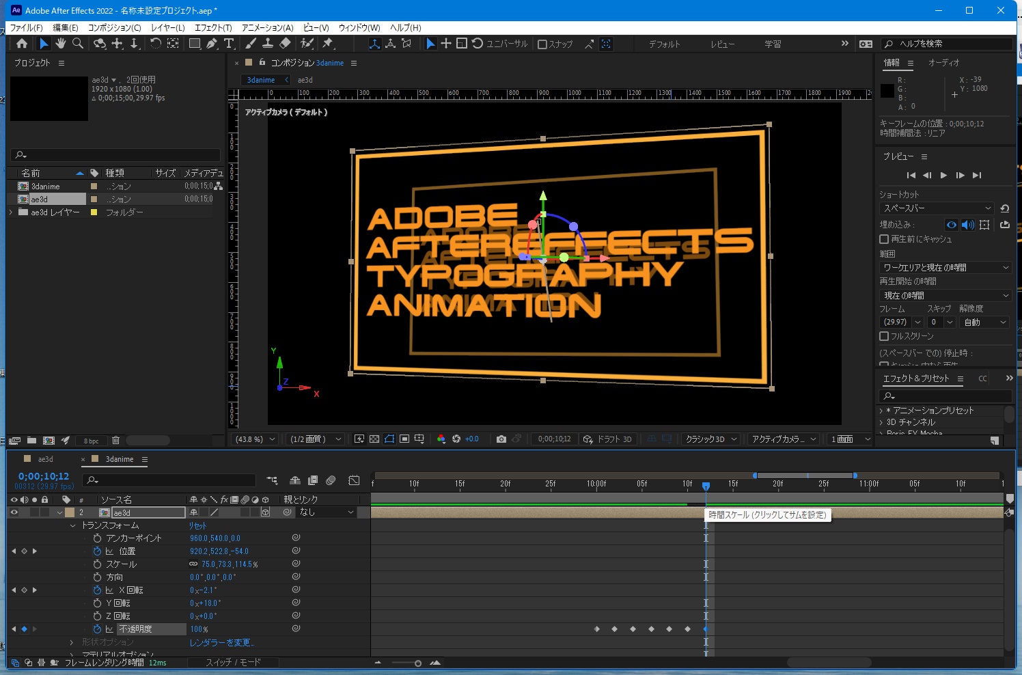The height and width of the screenshot is (675, 1022).
Task: Select the Puppet Pin tool
Action: tap(328, 43)
